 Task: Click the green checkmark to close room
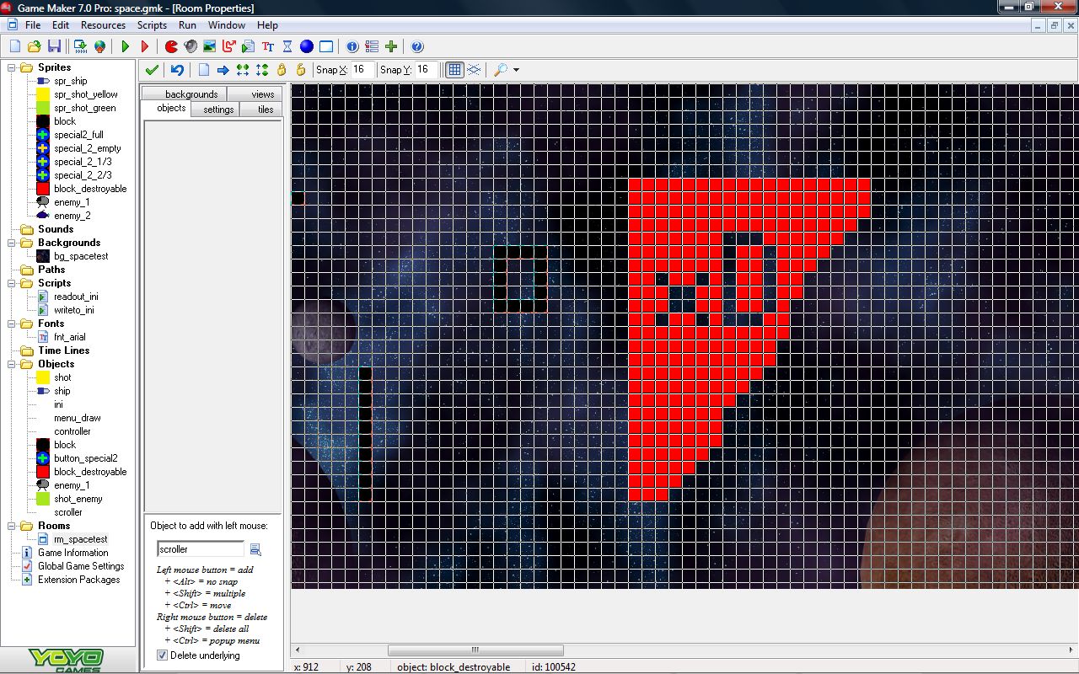click(x=152, y=70)
